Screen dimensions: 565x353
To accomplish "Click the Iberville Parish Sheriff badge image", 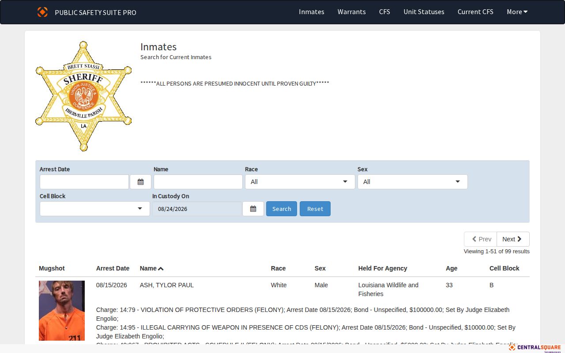I will (x=83, y=96).
